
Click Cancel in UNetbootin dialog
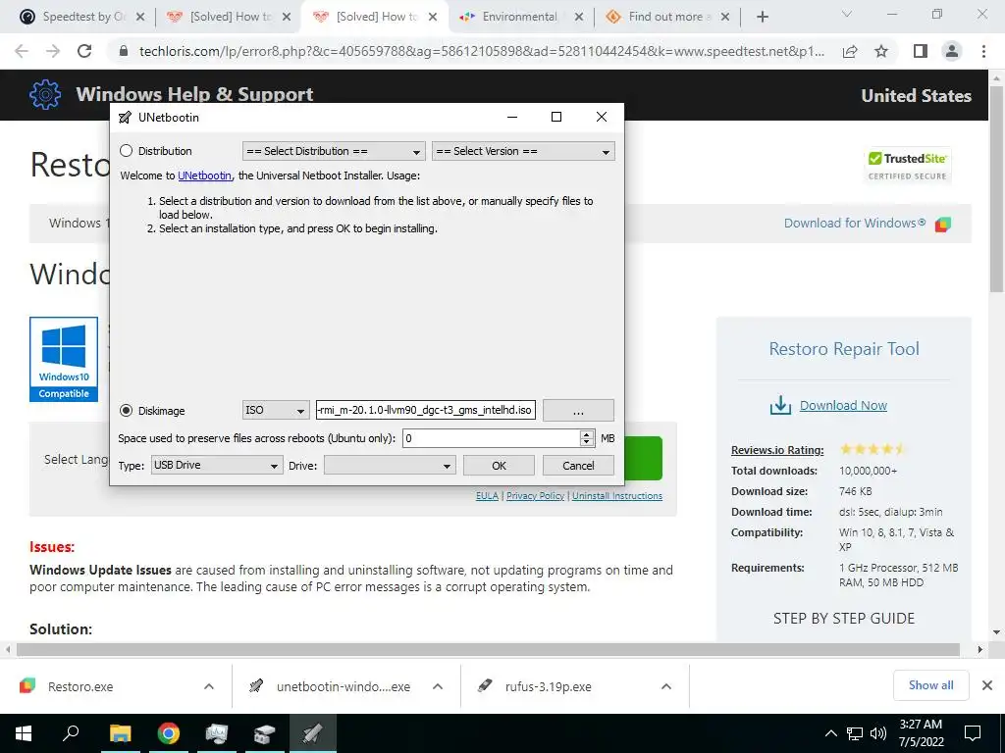pos(578,466)
